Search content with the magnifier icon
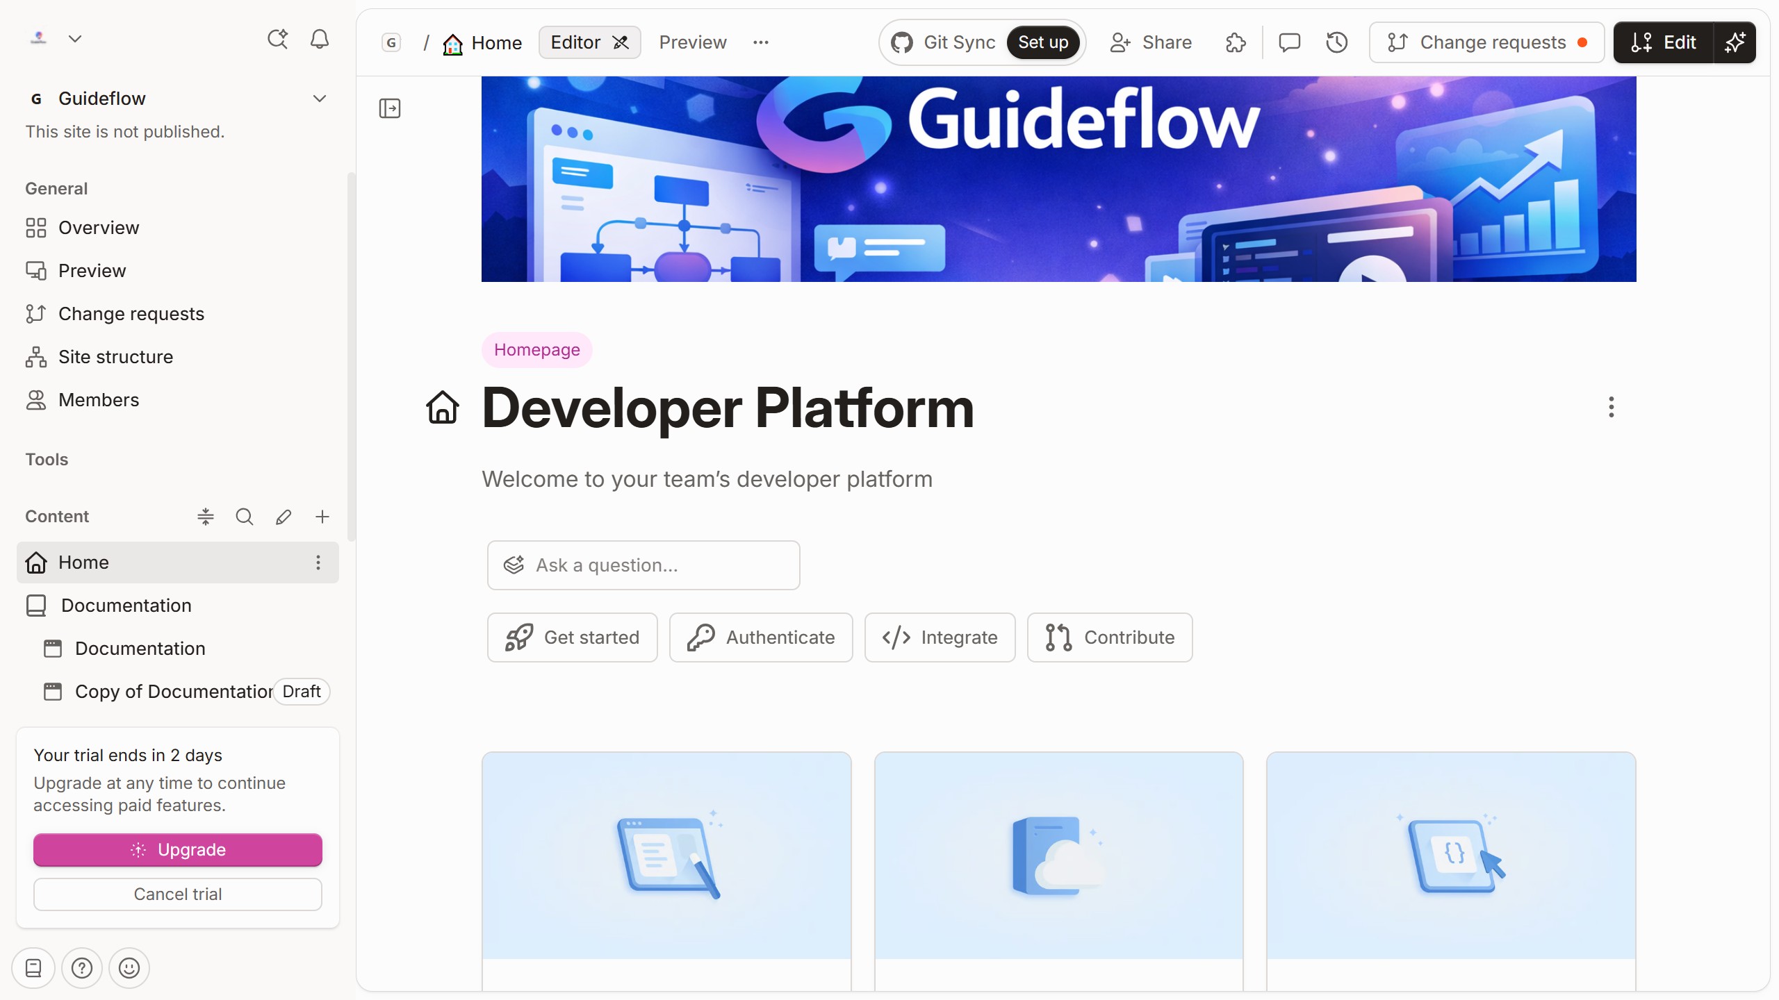Screen dimensions: 1779x1000 [245, 517]
